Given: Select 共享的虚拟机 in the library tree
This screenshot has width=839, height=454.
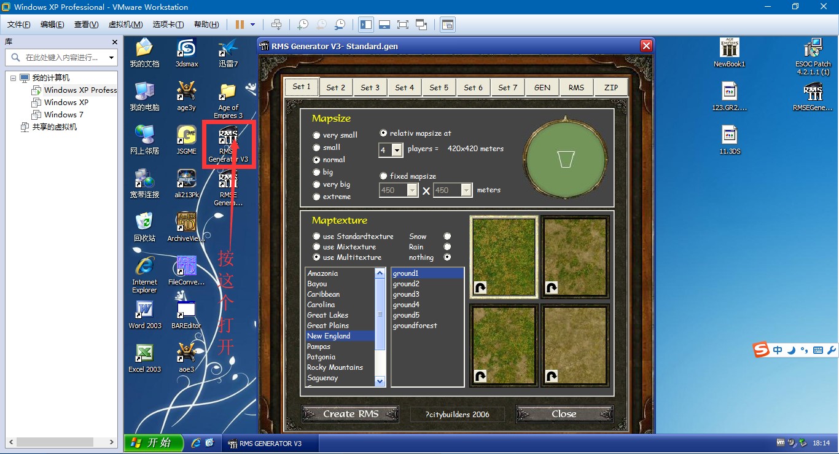Looking at the screenshot, I should tap(55, 127).
